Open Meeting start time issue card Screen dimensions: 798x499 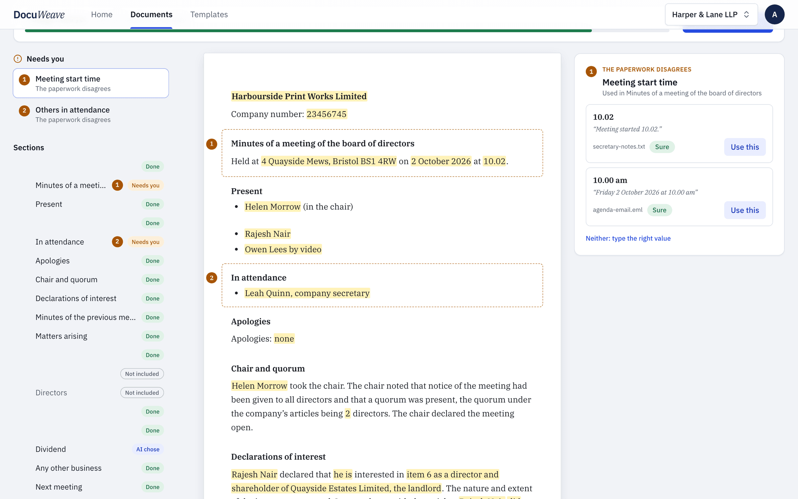91,83
